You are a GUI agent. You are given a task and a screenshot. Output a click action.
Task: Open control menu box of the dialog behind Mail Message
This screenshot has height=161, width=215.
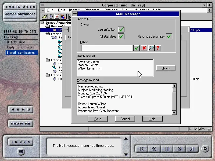coord(66,30)
